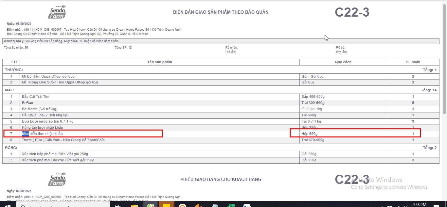Click the MÁT: group heading
The image size is (447, 207).
click(x=9, y=90)
